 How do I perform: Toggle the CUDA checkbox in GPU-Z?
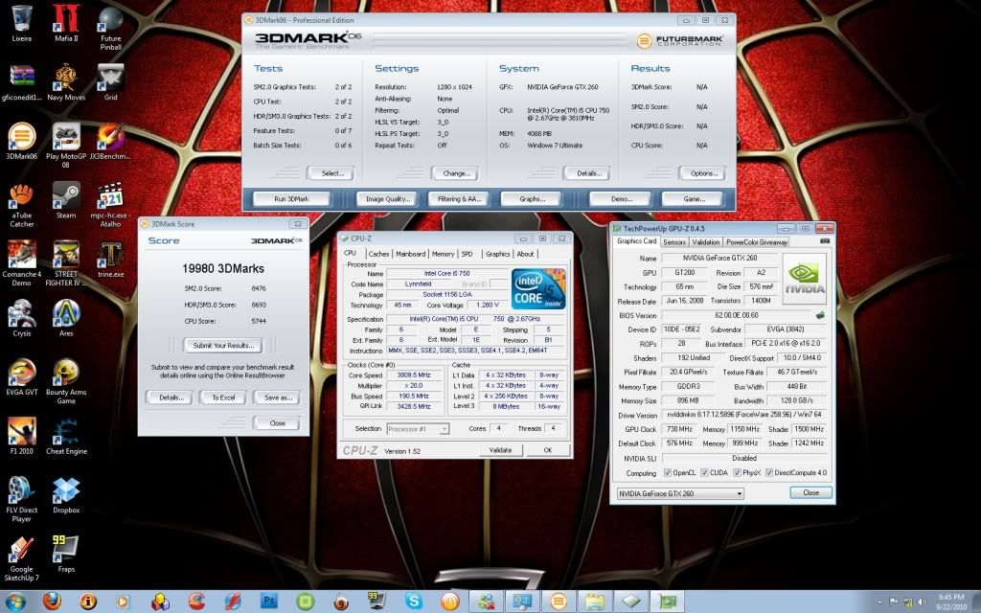704,473
